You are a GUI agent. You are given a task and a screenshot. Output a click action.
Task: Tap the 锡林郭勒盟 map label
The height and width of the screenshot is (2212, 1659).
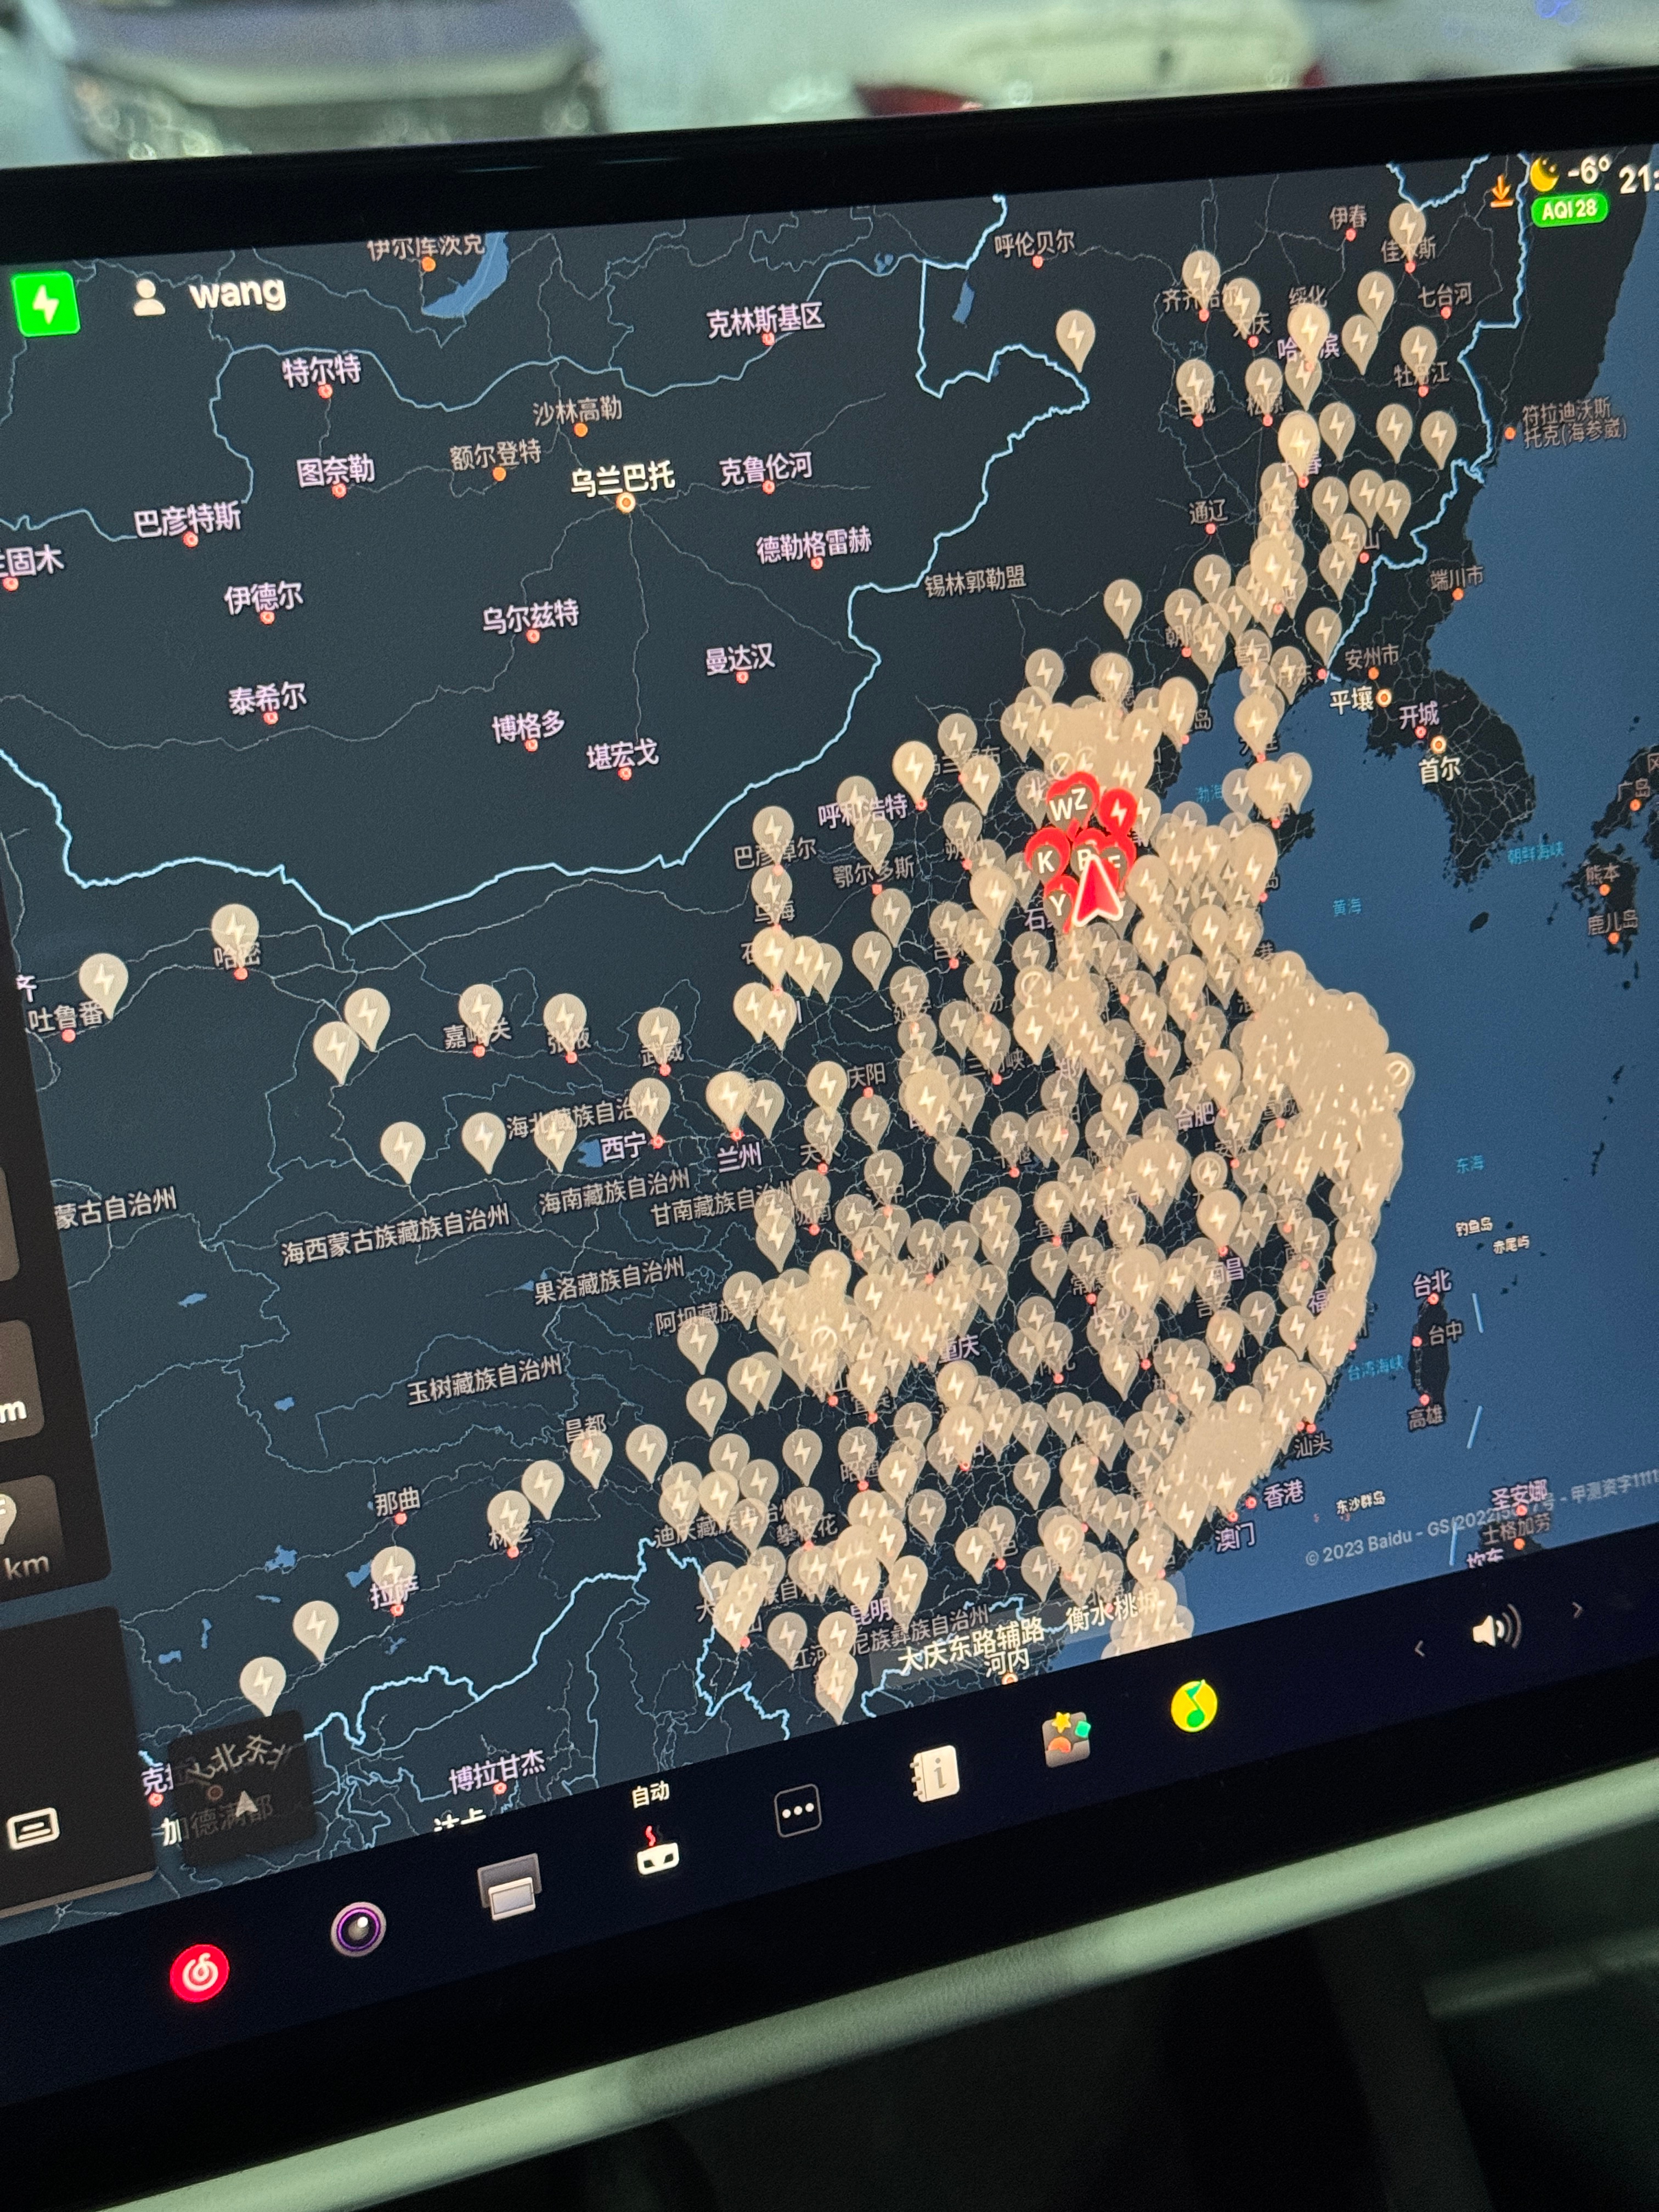point(975,580)
